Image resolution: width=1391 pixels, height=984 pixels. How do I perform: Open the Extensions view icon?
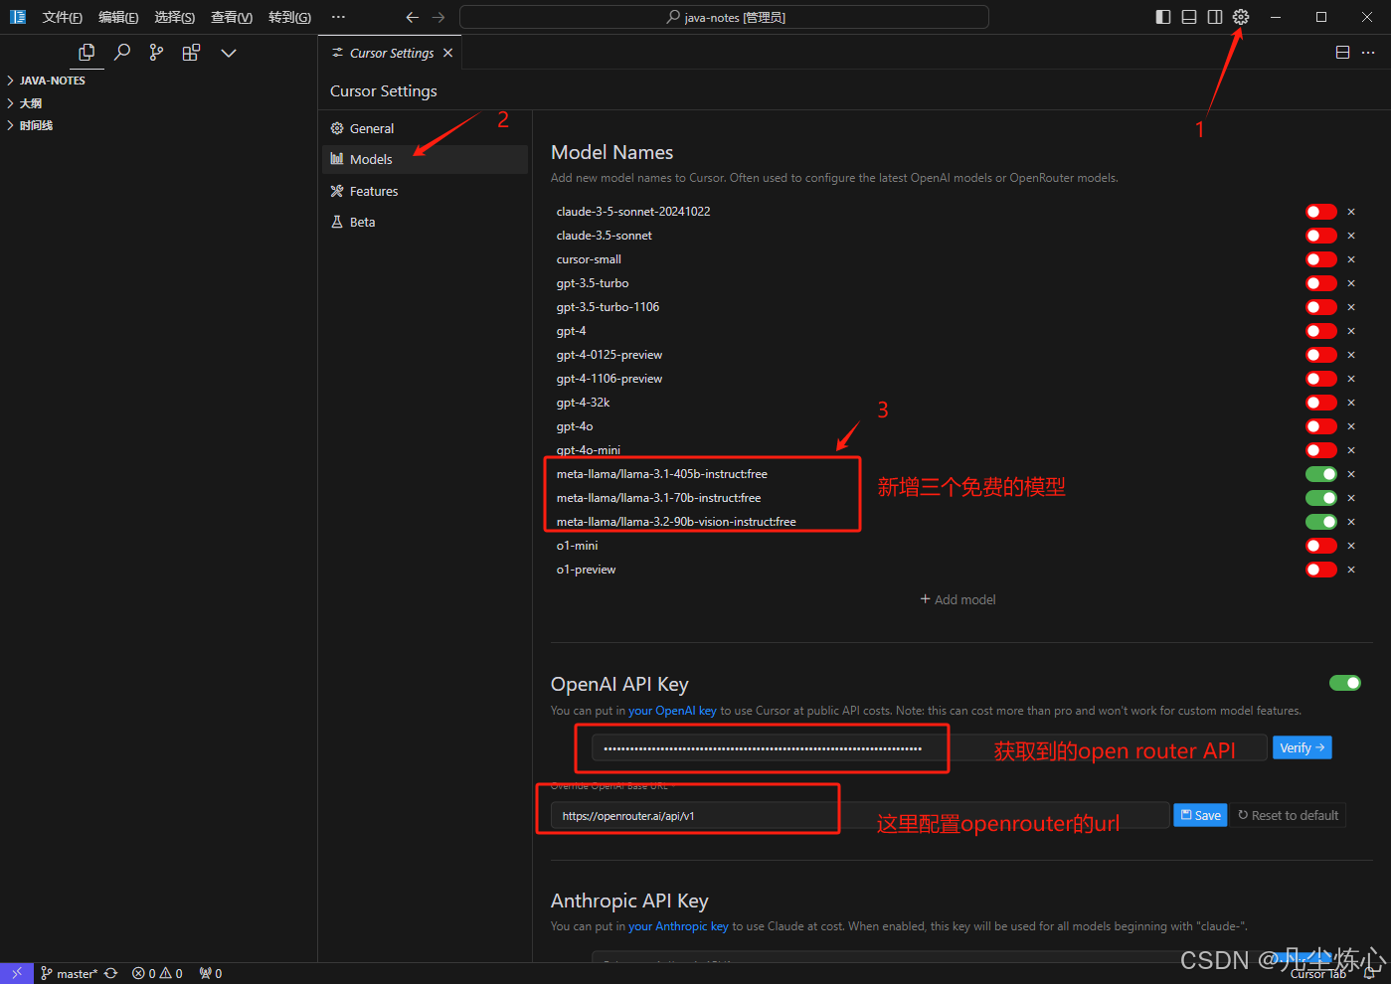pyautogui.click(x=191, y=53)
